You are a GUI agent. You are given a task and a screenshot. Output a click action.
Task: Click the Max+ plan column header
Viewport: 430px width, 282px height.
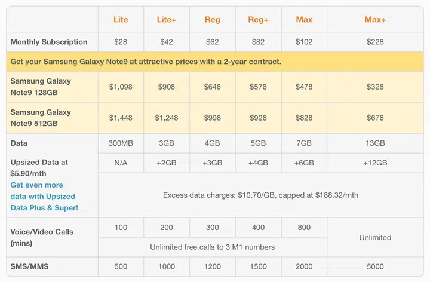click(x=375, y=20)
